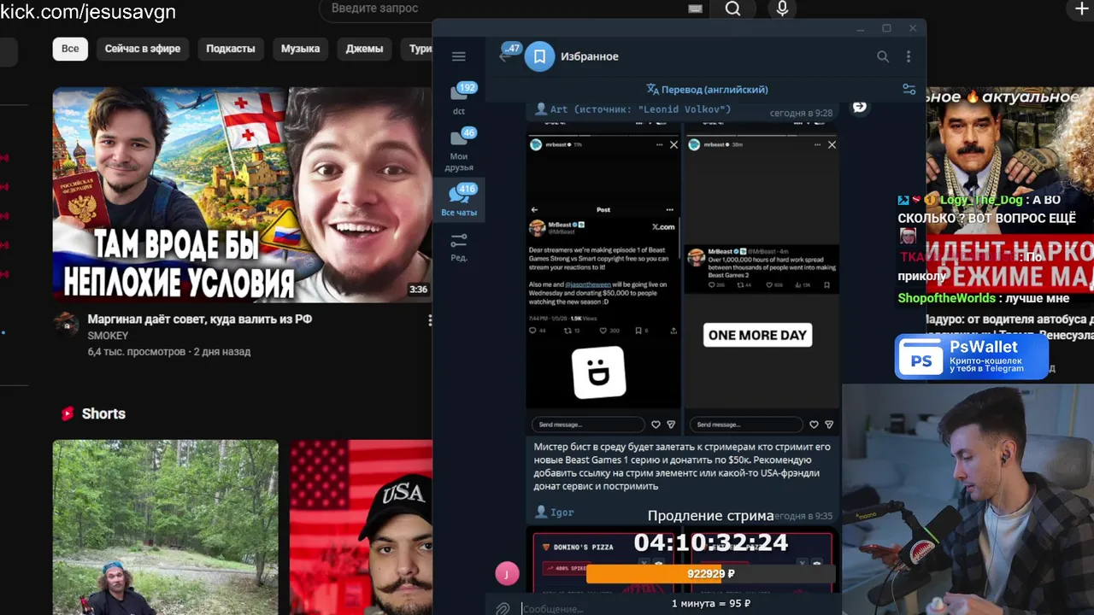Select the Джемы filter chip

click(x=364, y=49)
